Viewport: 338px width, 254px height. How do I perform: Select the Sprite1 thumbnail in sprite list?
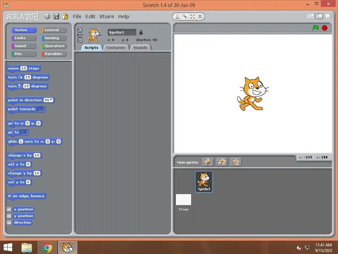tap(204, 182)
